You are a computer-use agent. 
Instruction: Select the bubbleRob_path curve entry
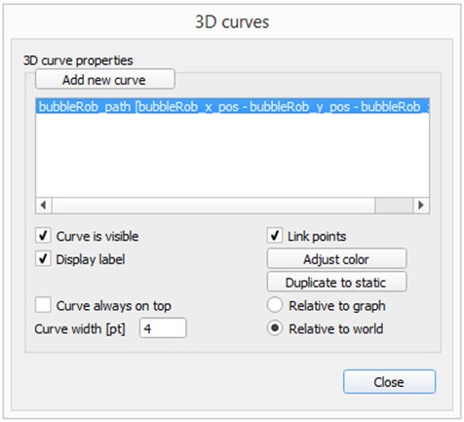tap(233, 106)
